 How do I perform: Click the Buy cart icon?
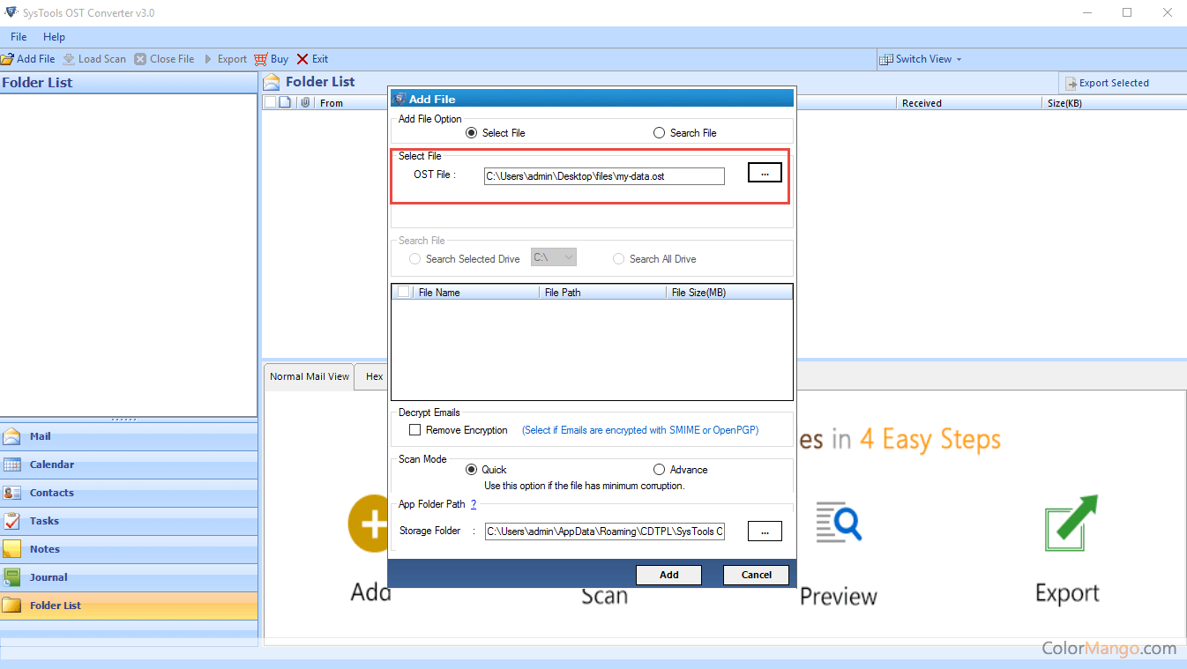tap(261, 59)
